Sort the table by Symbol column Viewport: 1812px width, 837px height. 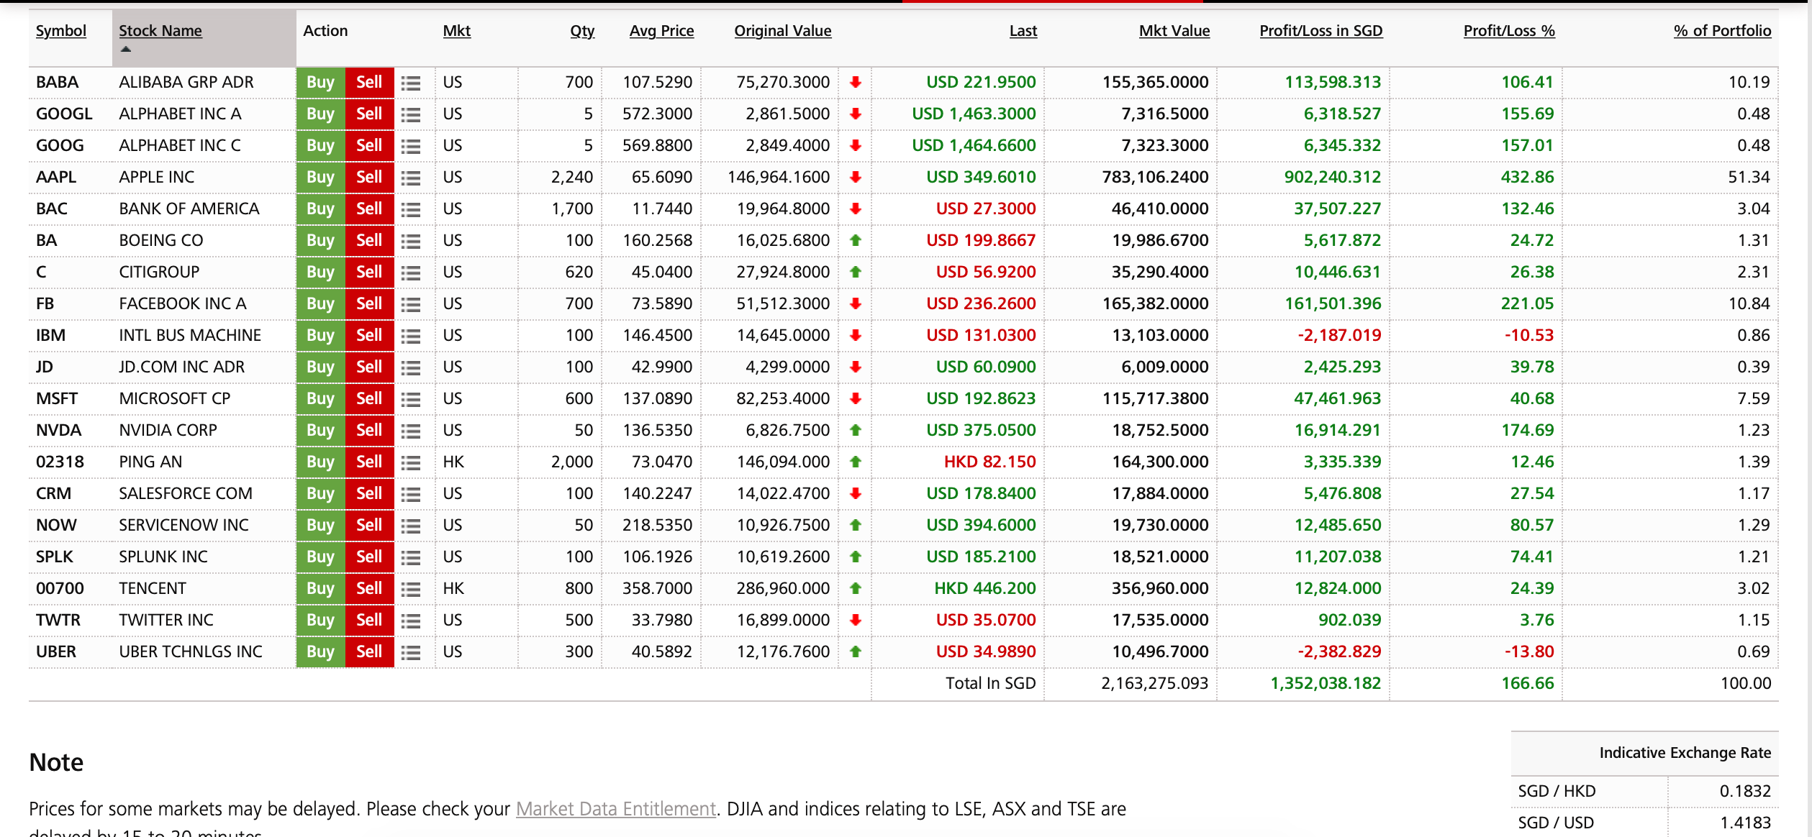tap(61, 31)
